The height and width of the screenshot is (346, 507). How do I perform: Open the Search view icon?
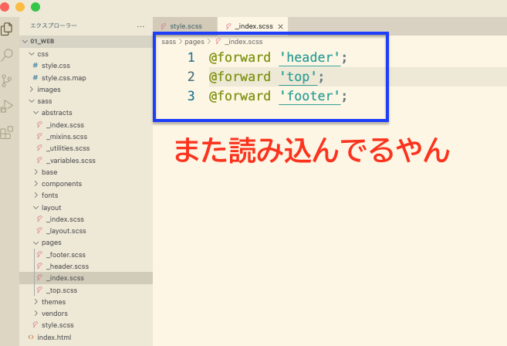coord(7,55)
